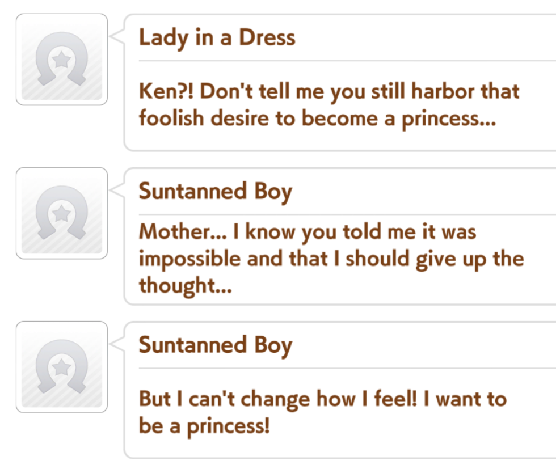Click the "But I can't change how I feel!" line
The height and width of the screenshot is (469, 556).
322,399
